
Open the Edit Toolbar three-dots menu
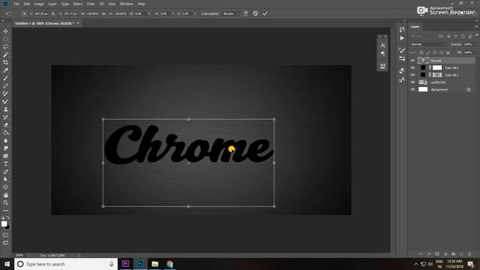[5, 211]
